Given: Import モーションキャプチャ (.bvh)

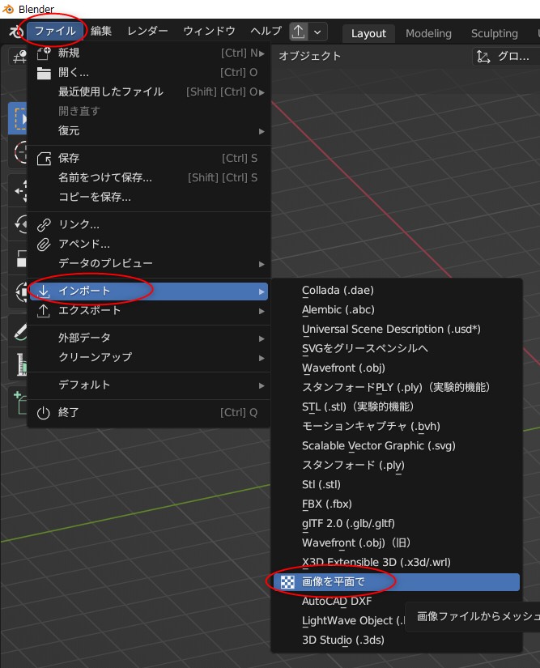Looking at the screenshot, I should pos(397,427).
